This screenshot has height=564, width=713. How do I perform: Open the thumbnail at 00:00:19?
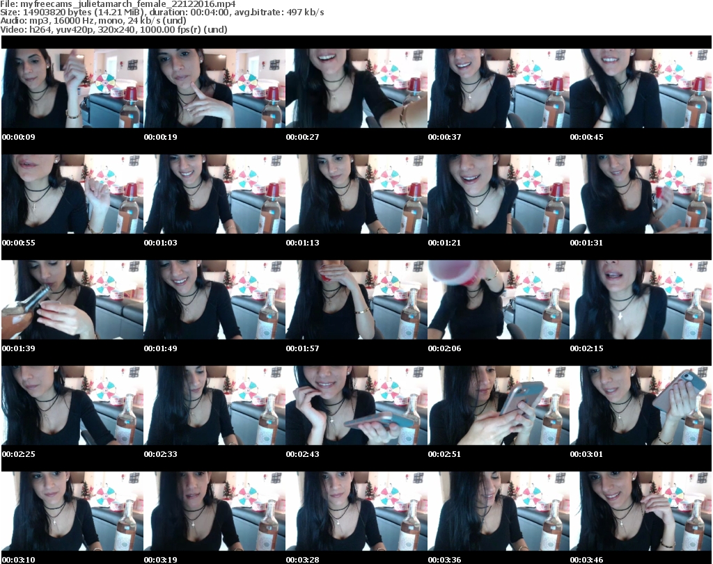point(214,88)
